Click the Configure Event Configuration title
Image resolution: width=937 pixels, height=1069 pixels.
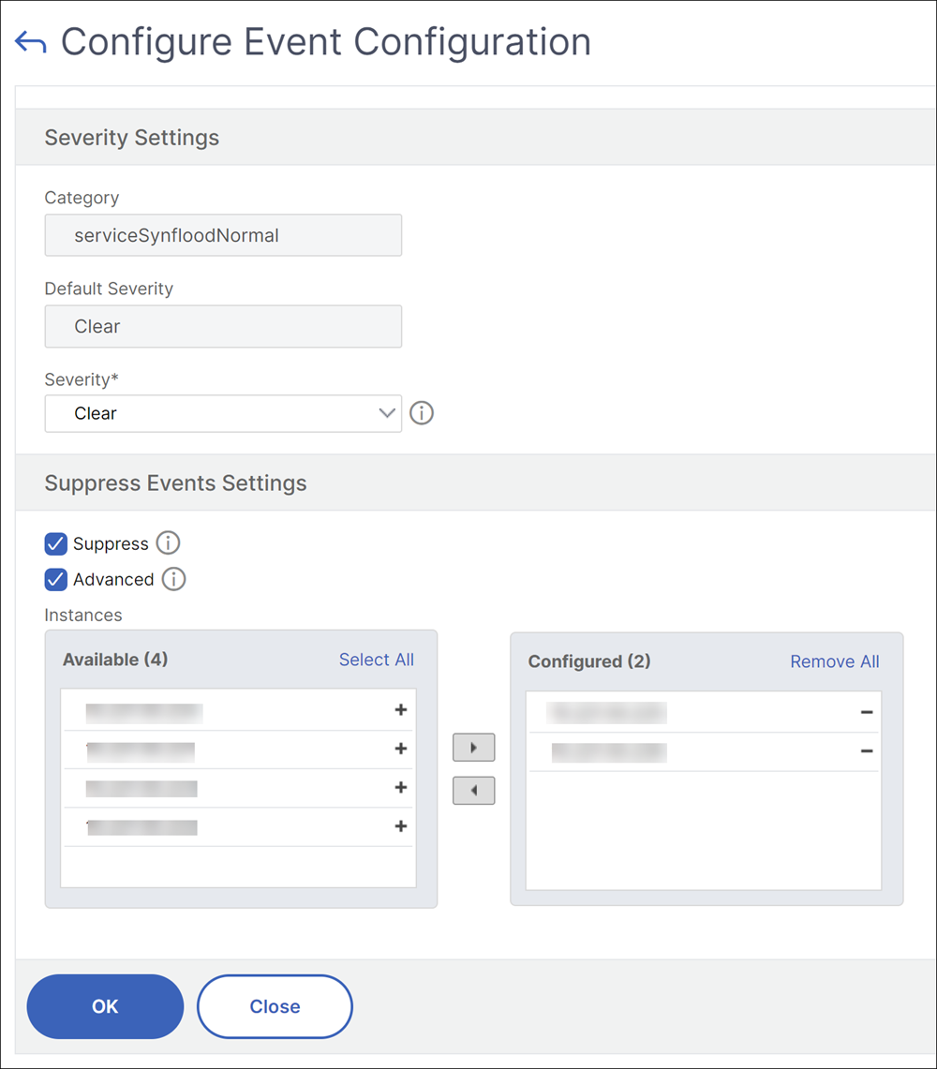pyautogui.click(x=326, y=42)
